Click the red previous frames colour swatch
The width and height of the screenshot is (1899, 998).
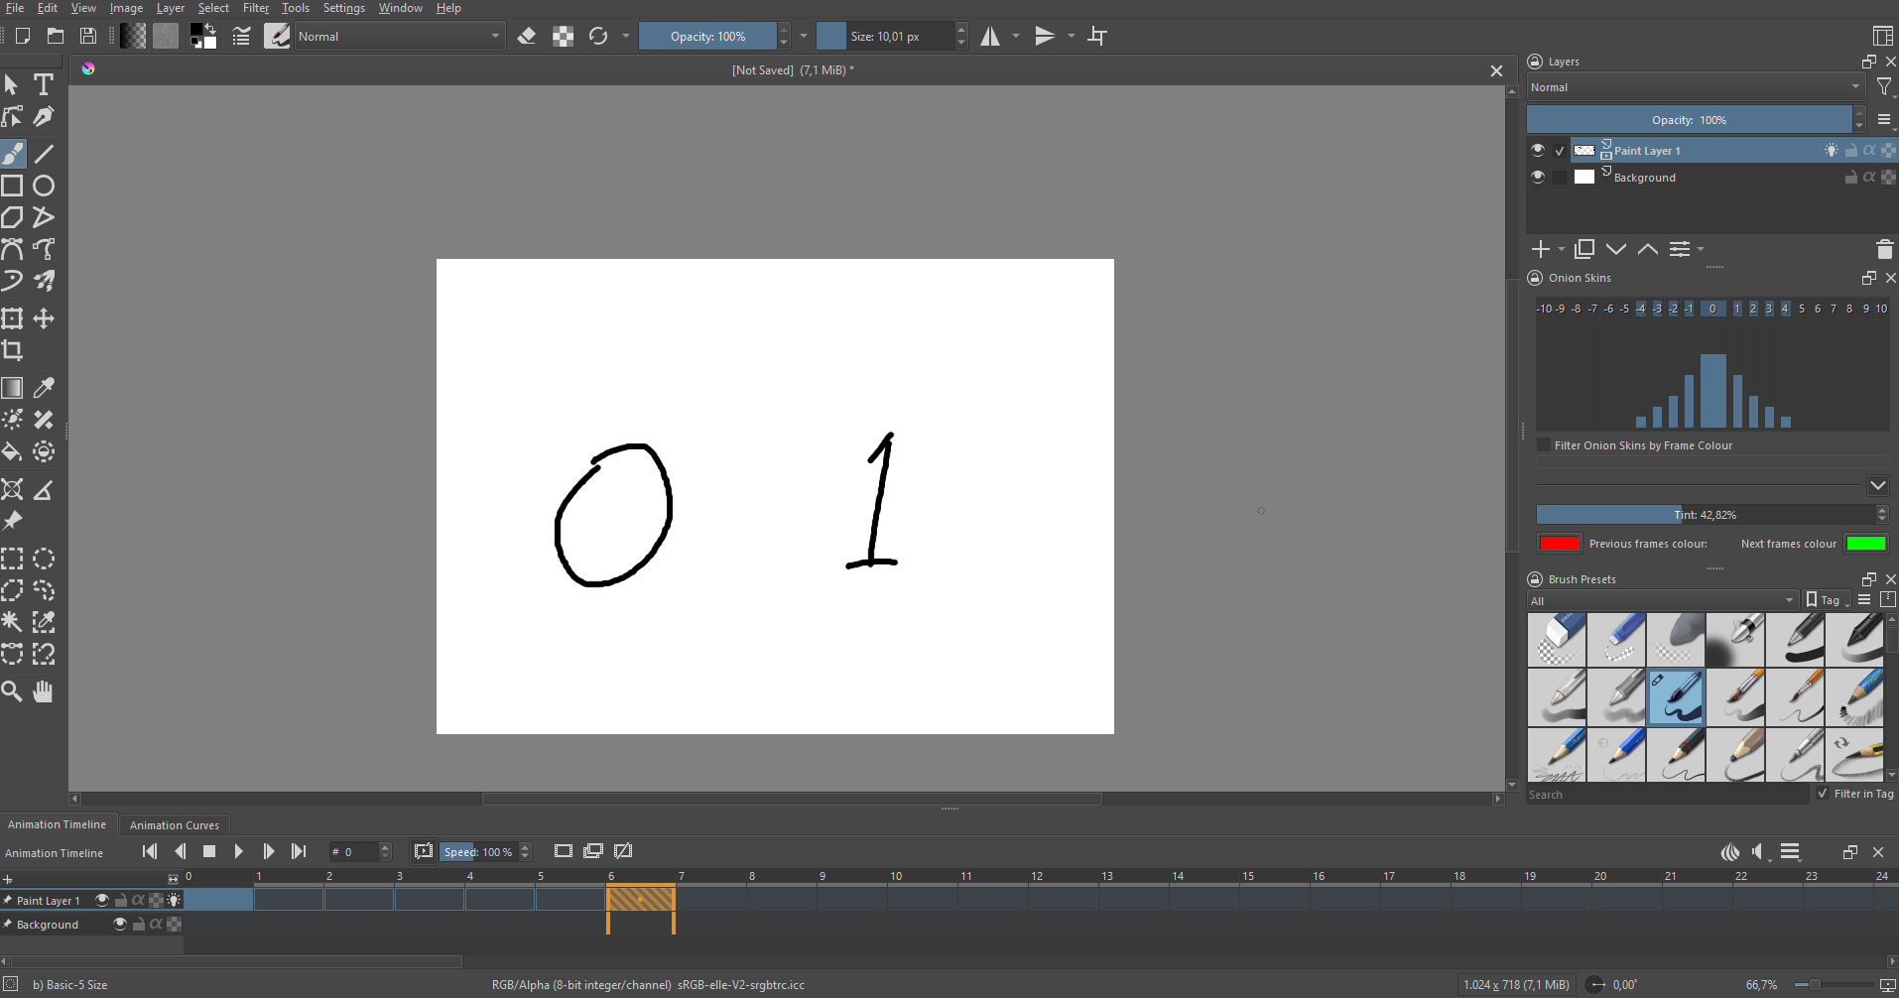coord(1559,544)
